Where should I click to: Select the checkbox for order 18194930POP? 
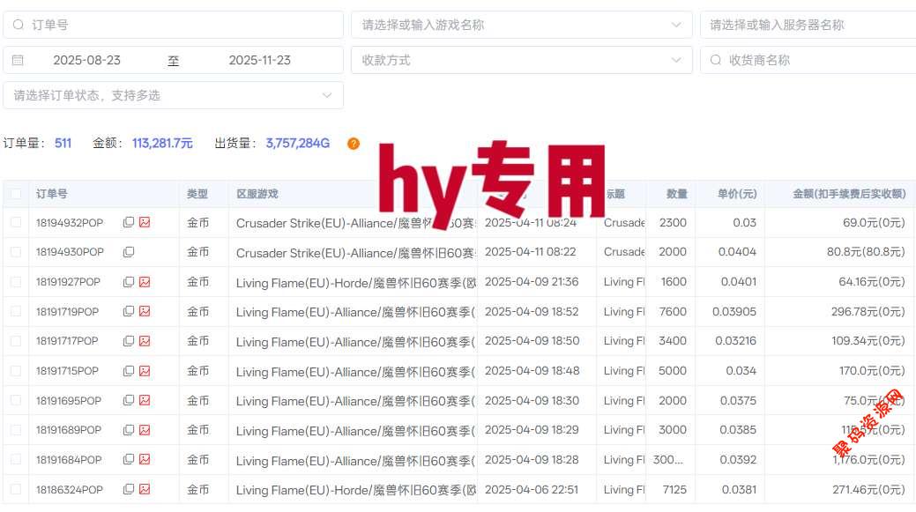[15, 252]
